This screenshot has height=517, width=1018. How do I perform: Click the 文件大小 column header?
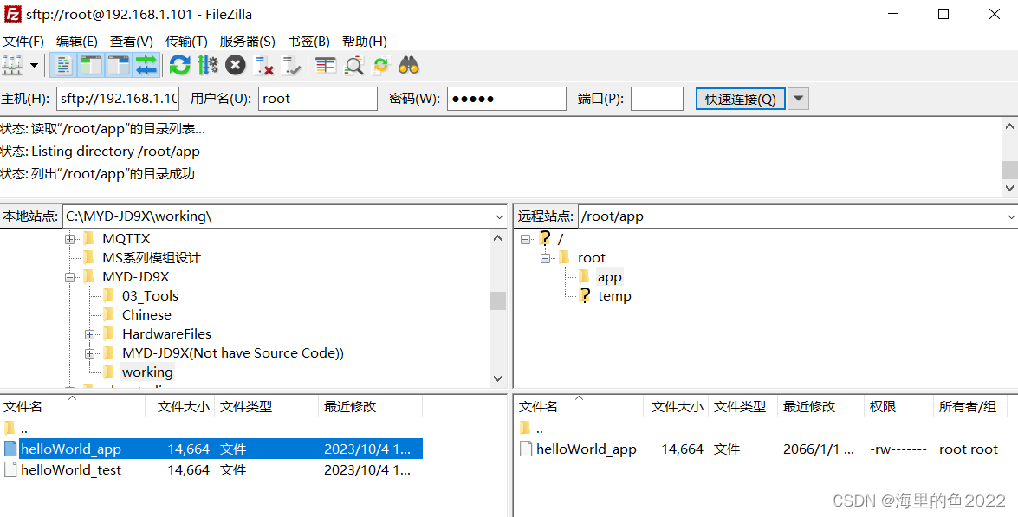182,406
